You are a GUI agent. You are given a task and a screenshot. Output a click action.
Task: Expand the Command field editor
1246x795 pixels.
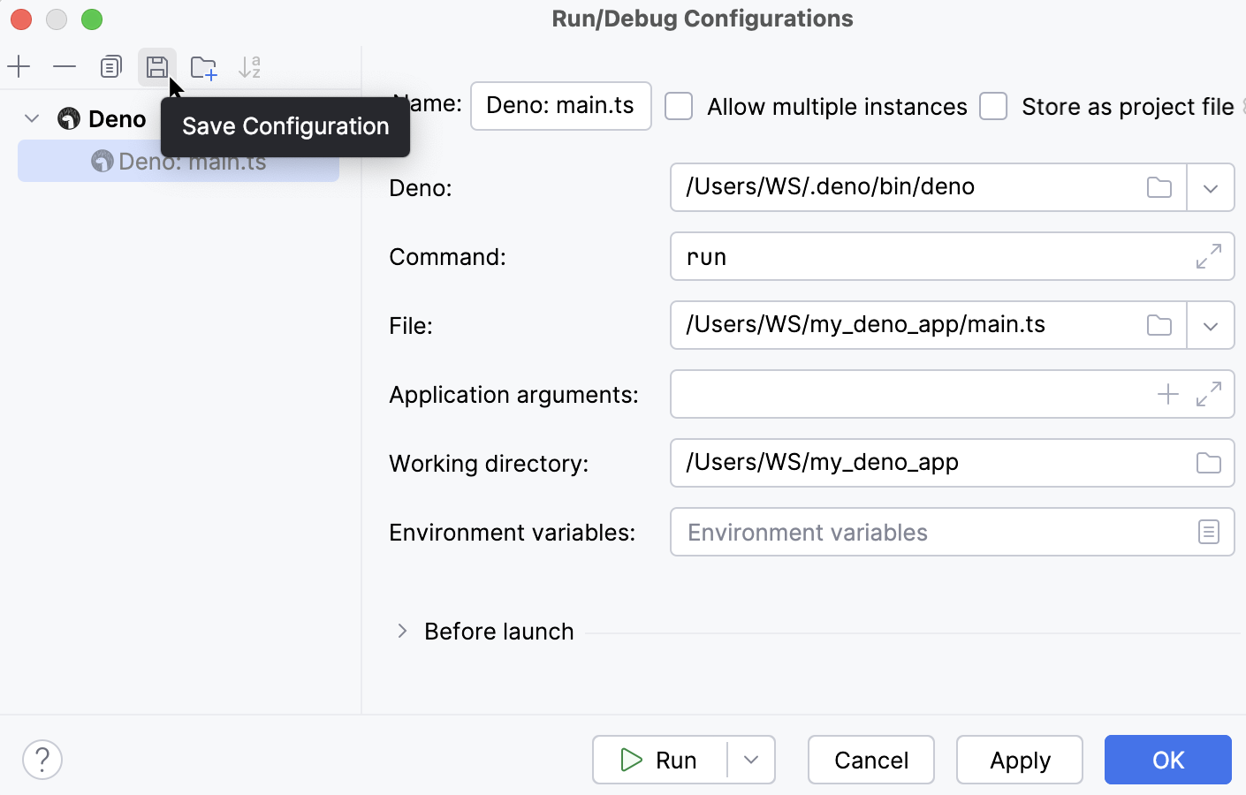[x=1209, y=256]
